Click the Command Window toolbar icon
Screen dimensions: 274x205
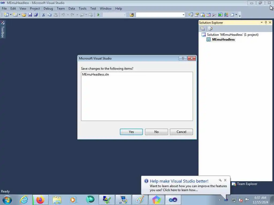(x=232, y=15)
